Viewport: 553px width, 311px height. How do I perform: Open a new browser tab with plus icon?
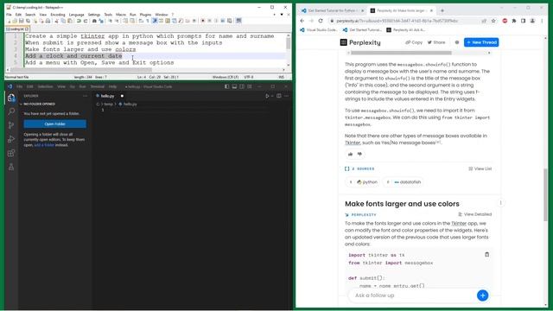442,10
